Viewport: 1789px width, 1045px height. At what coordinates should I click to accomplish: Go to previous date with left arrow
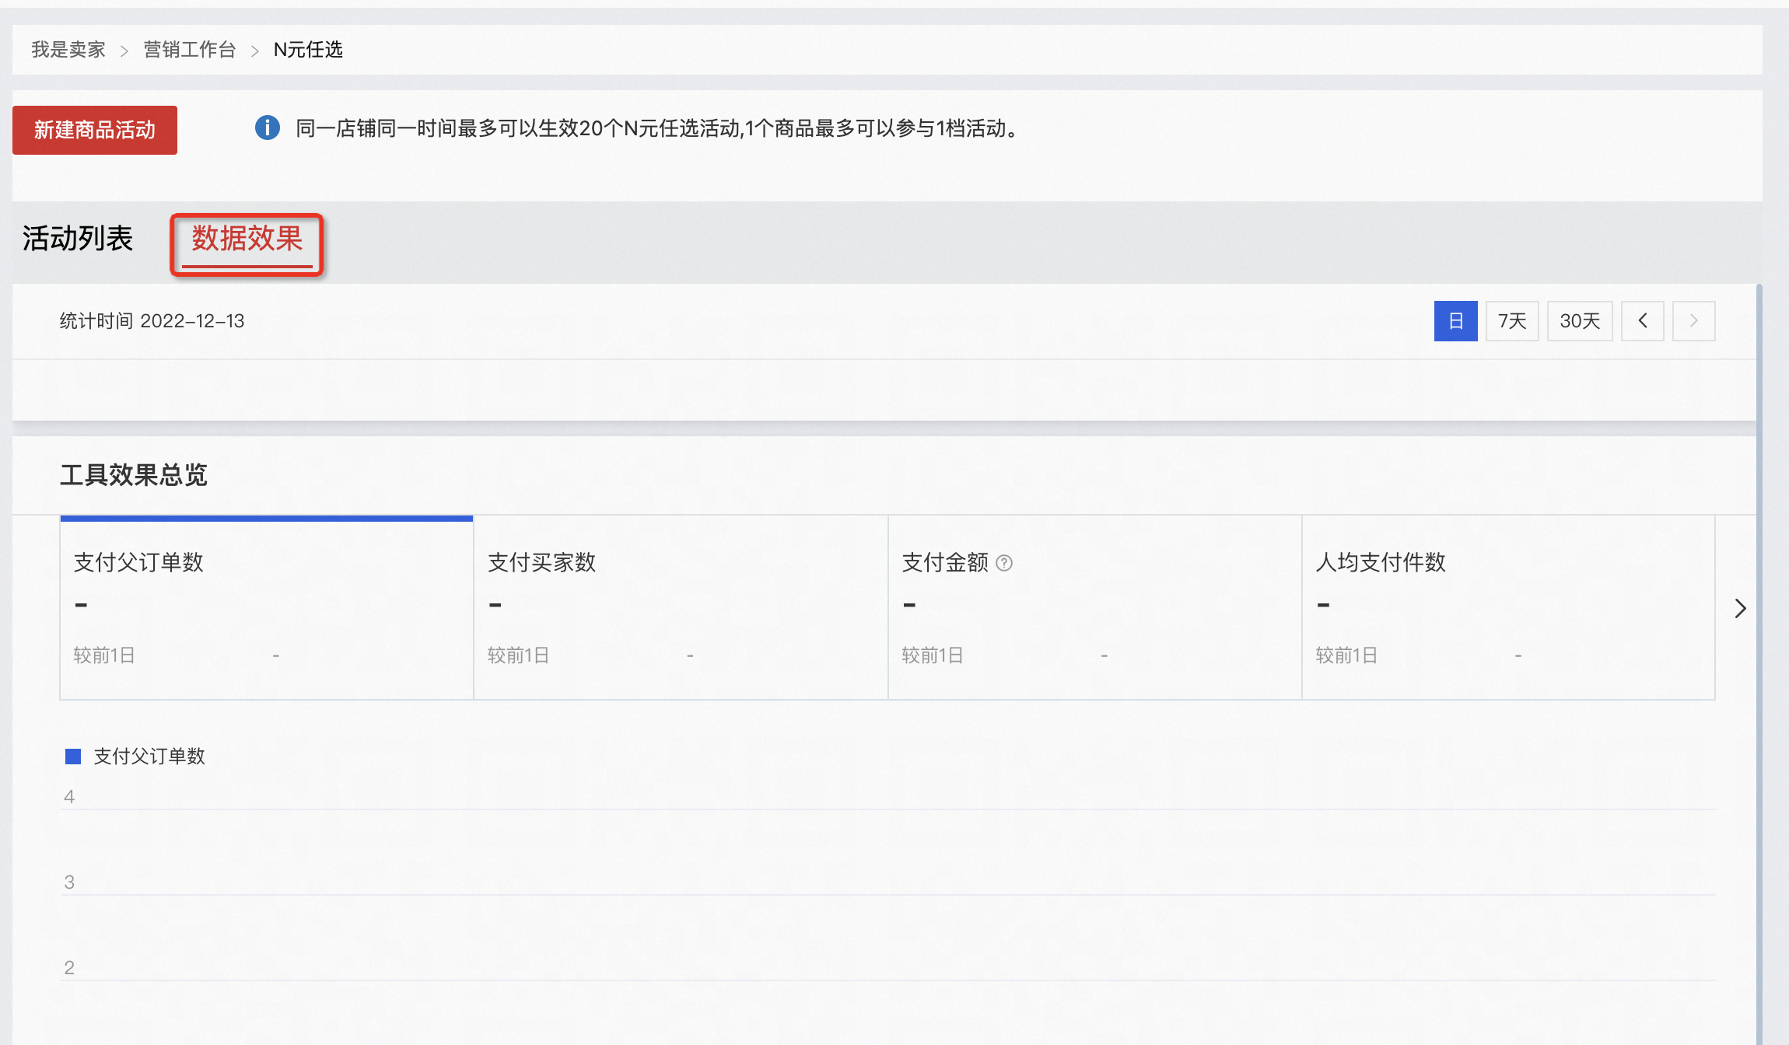point(1643,321)
